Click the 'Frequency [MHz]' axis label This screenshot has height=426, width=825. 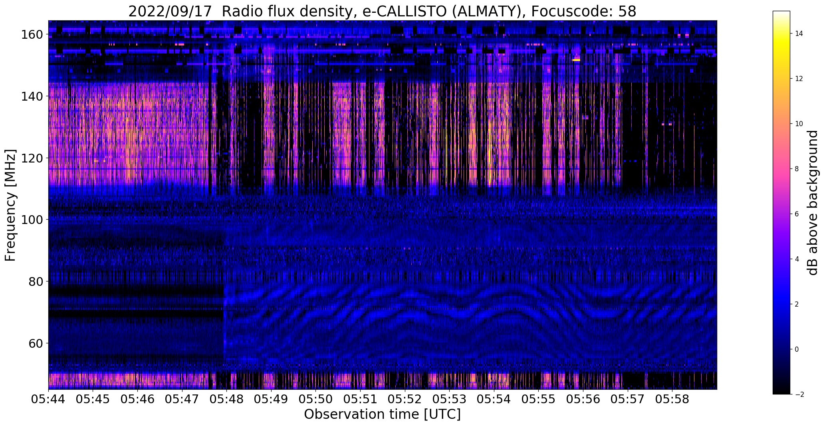[x=11, y=205]
